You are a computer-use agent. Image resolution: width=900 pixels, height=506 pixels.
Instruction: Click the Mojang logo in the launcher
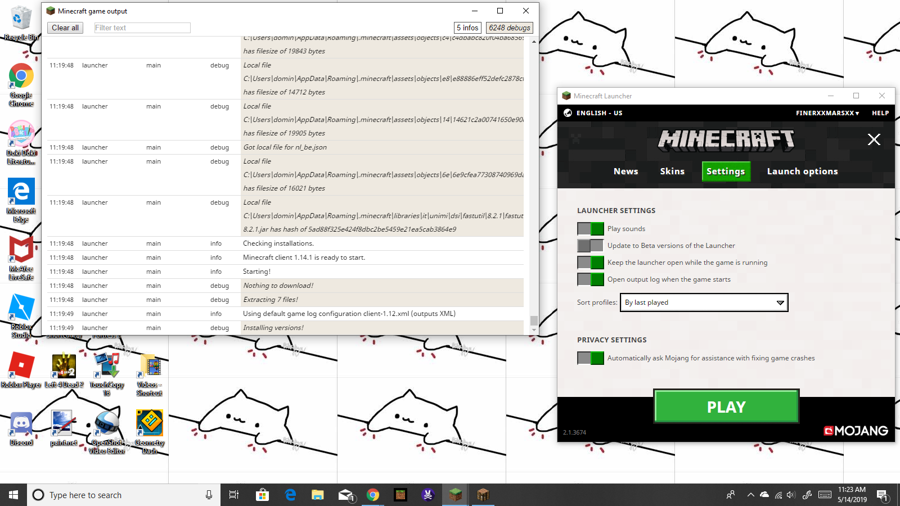(856, 431)
